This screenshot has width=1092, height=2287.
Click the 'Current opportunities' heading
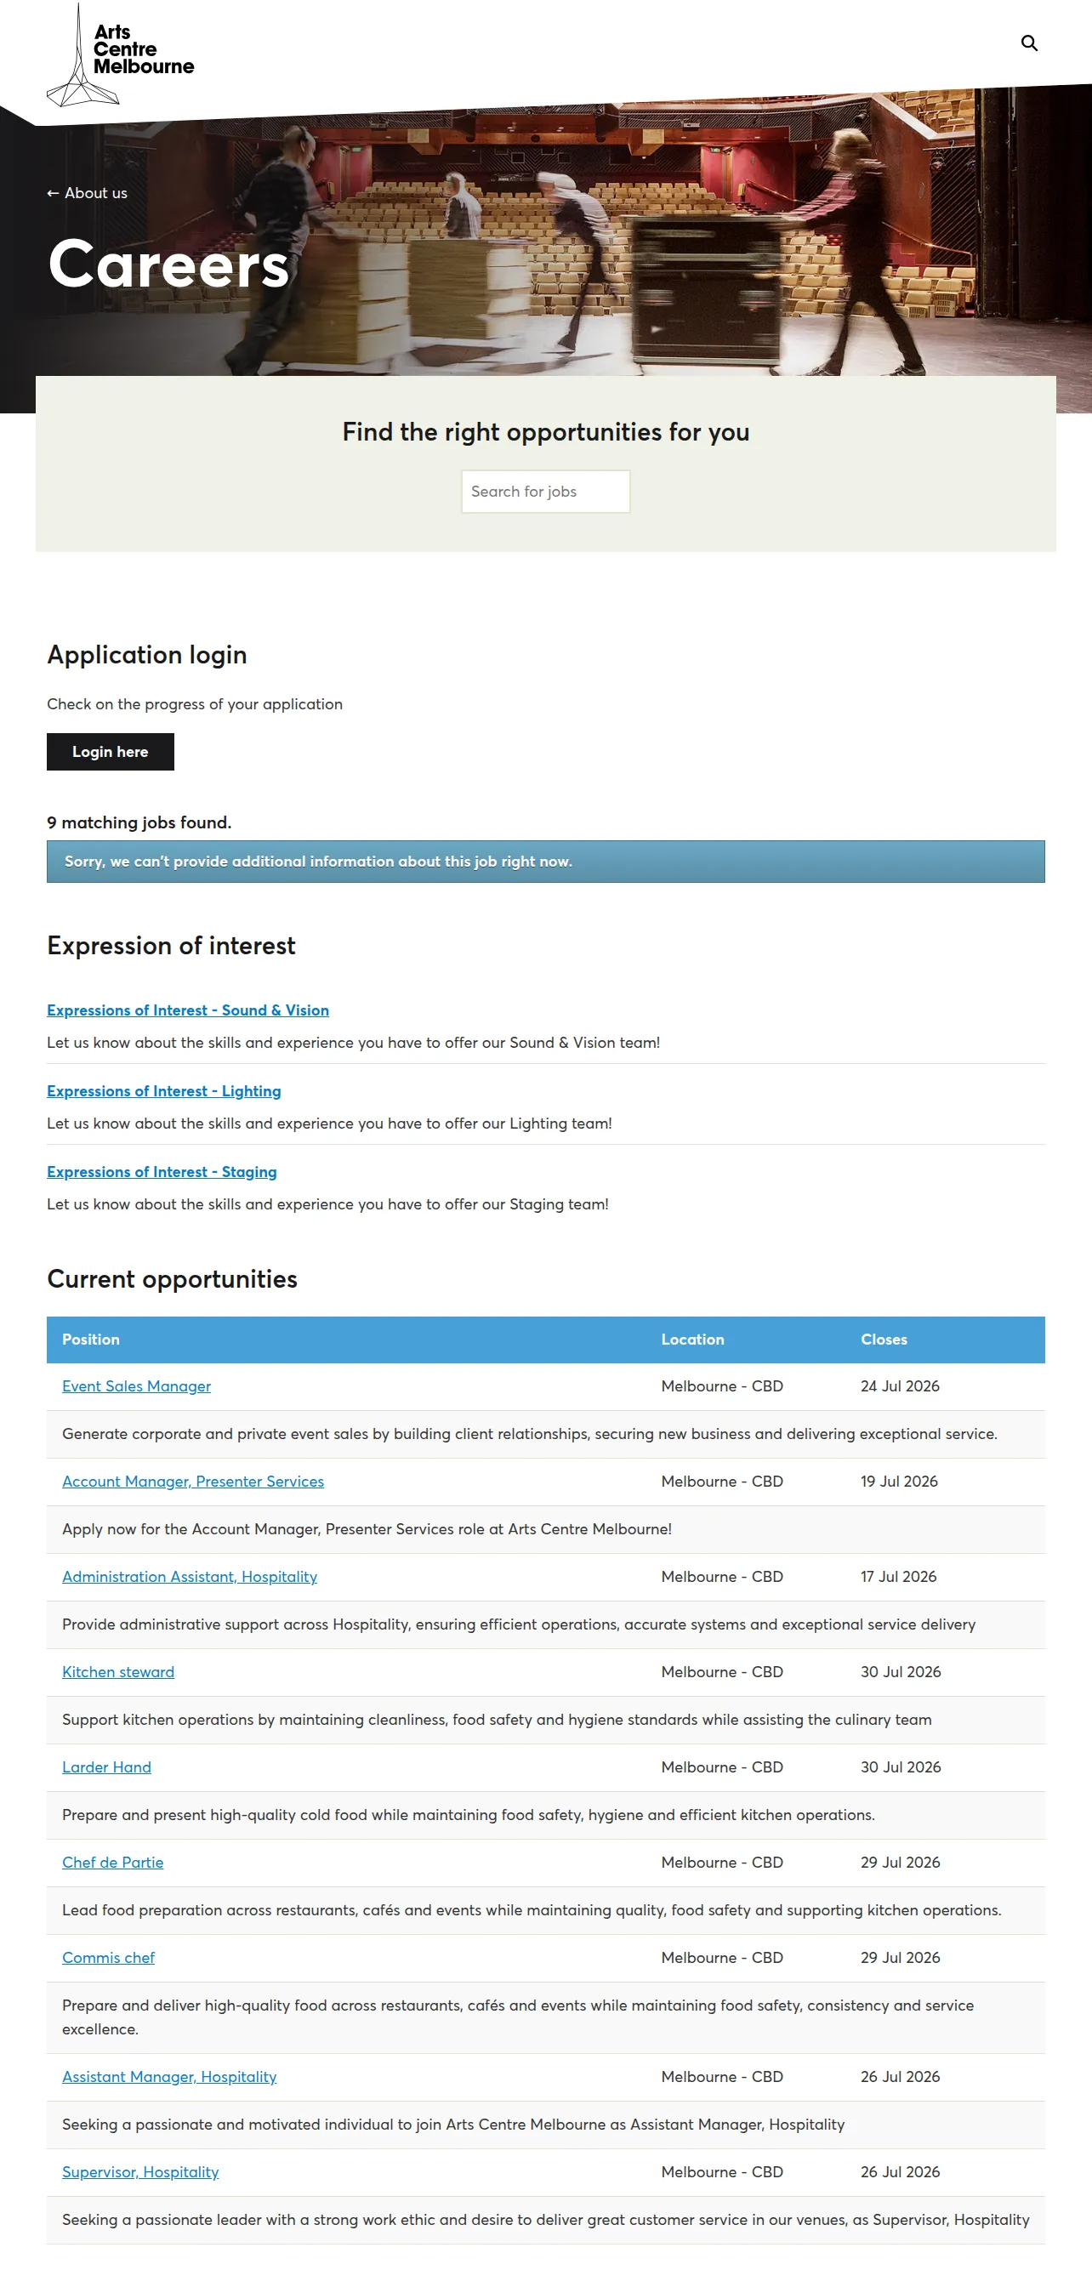(x=173, y=1278)
